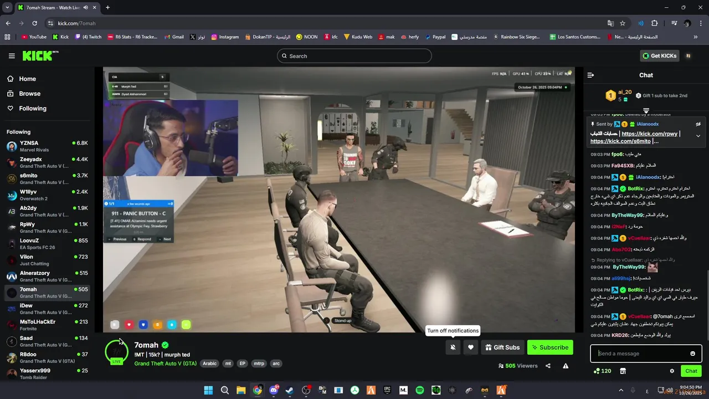The height and width of the screenshot is (399, 709).
Task: Open File Explorer from taskbar
Action: (x=241, y=390)
